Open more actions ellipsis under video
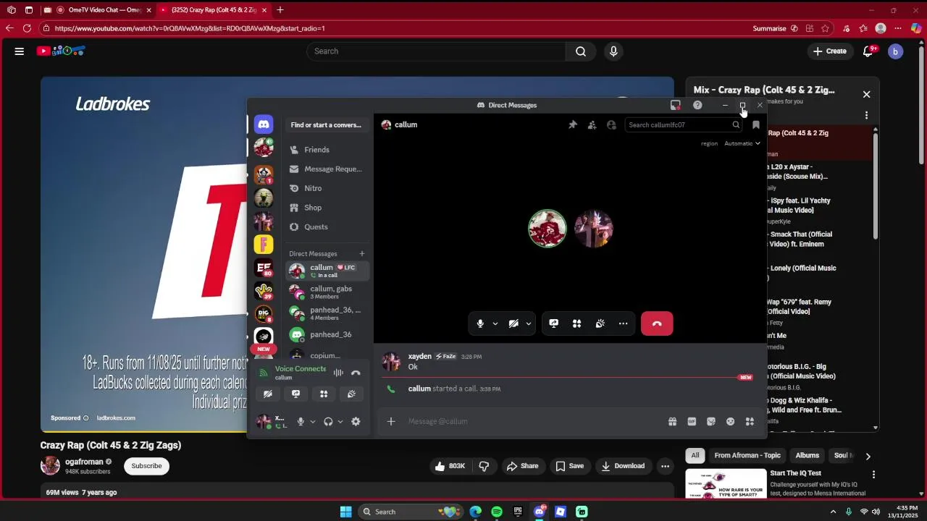This screenshot has width=927, height=521. click(665, 466)
